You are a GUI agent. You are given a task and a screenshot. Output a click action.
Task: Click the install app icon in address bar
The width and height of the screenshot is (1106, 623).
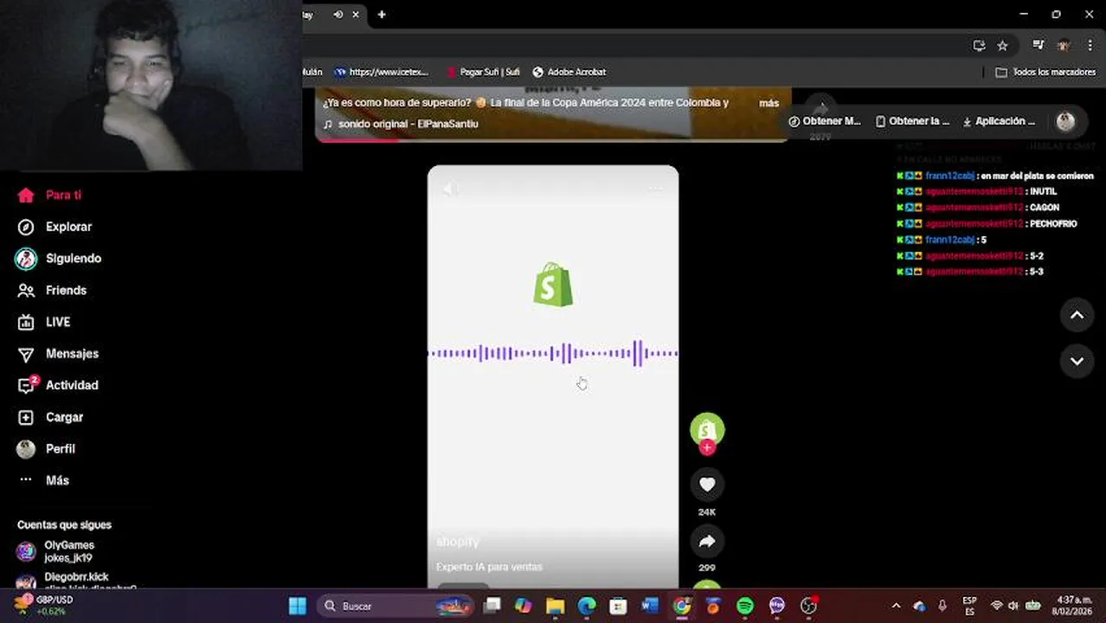979,45
